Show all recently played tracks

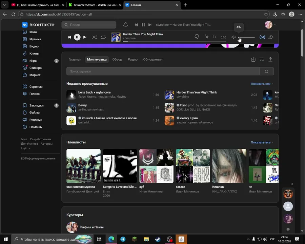pyautogui.click(x=262, y=84)
